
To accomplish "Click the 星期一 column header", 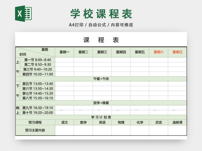I will click(x=64, y=52).
